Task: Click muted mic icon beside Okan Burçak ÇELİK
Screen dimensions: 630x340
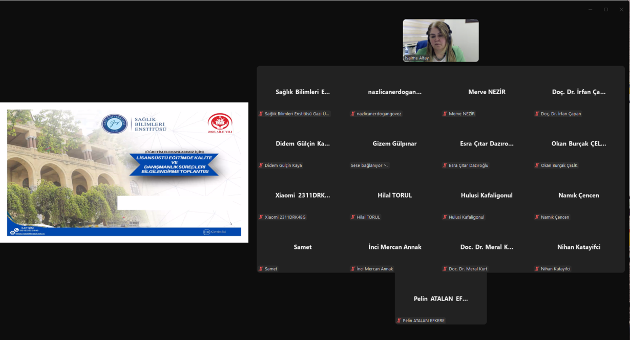Action: tap(537, 165)
